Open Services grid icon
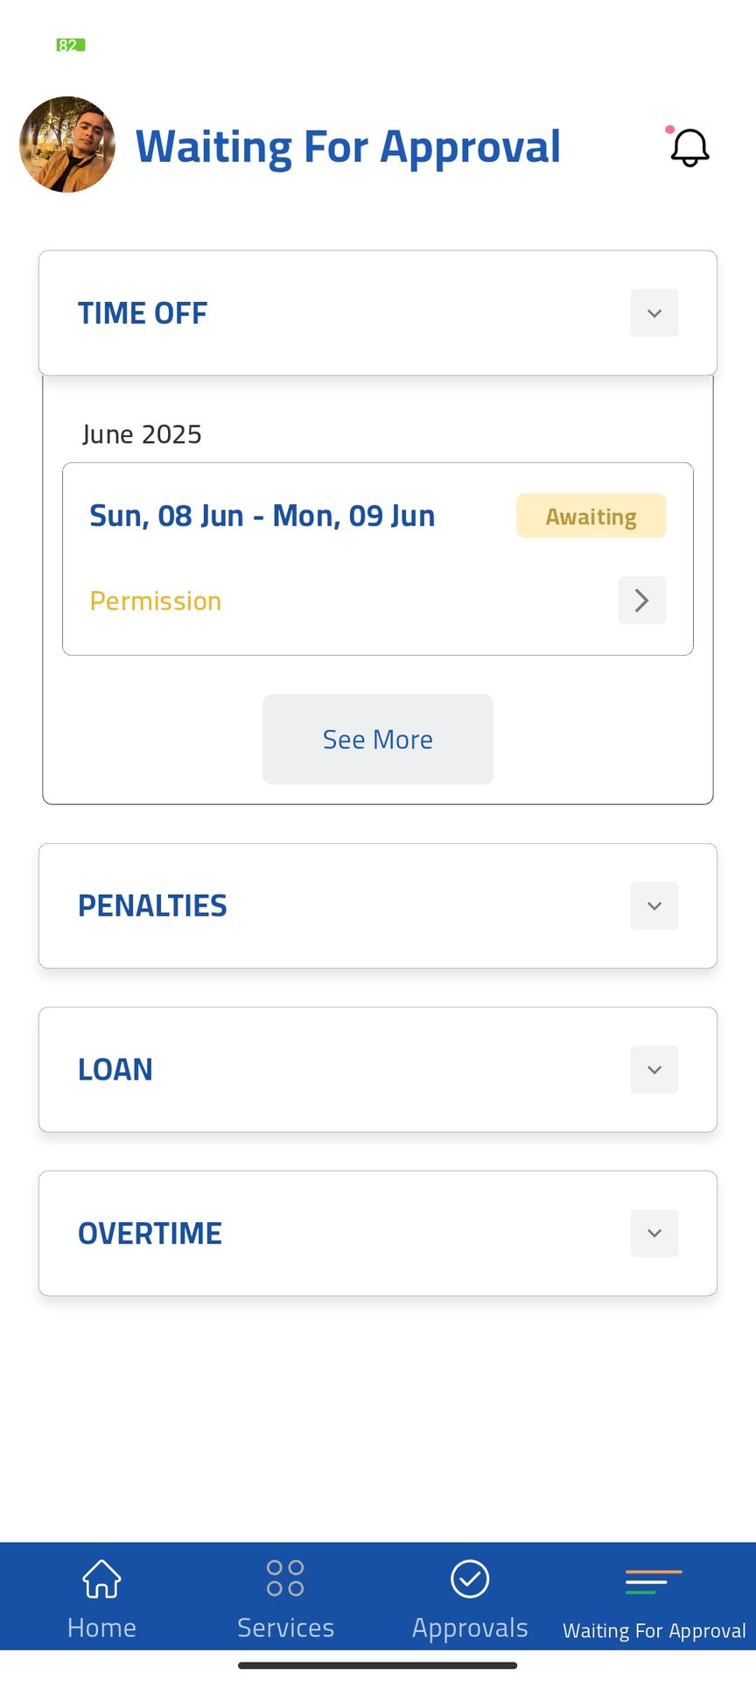Screen dimensions: 756x1681 click(x=285, y=1579)
